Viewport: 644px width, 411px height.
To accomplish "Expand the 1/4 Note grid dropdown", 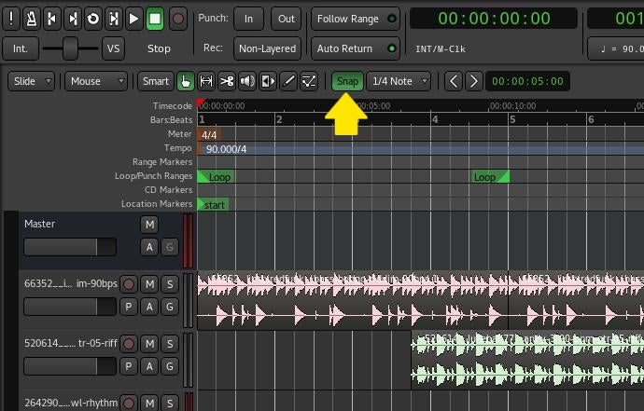I will click(x=399, y=81).
